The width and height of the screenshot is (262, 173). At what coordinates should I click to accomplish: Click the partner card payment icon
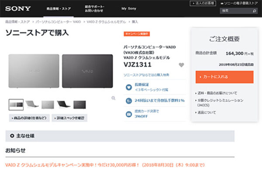click(x=129, y=114)
